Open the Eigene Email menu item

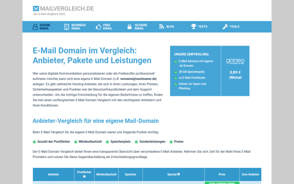pyautogui.click(x=41, y=27)
